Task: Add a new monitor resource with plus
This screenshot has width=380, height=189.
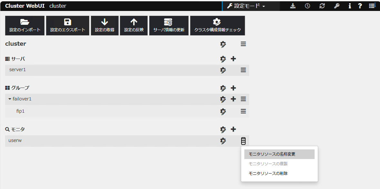Action: click(x=233, y=129)
